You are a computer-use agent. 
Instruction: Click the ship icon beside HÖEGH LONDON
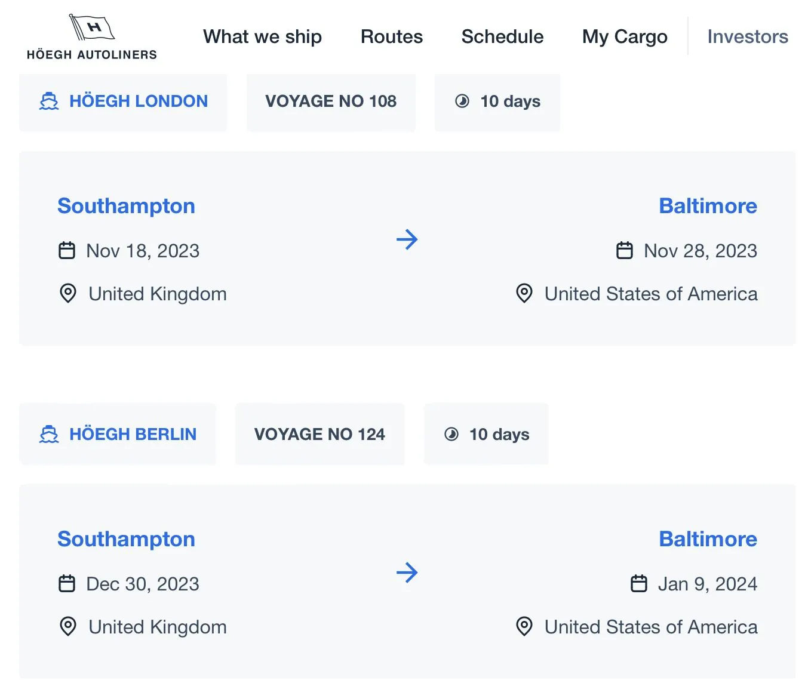coord(49,101)
